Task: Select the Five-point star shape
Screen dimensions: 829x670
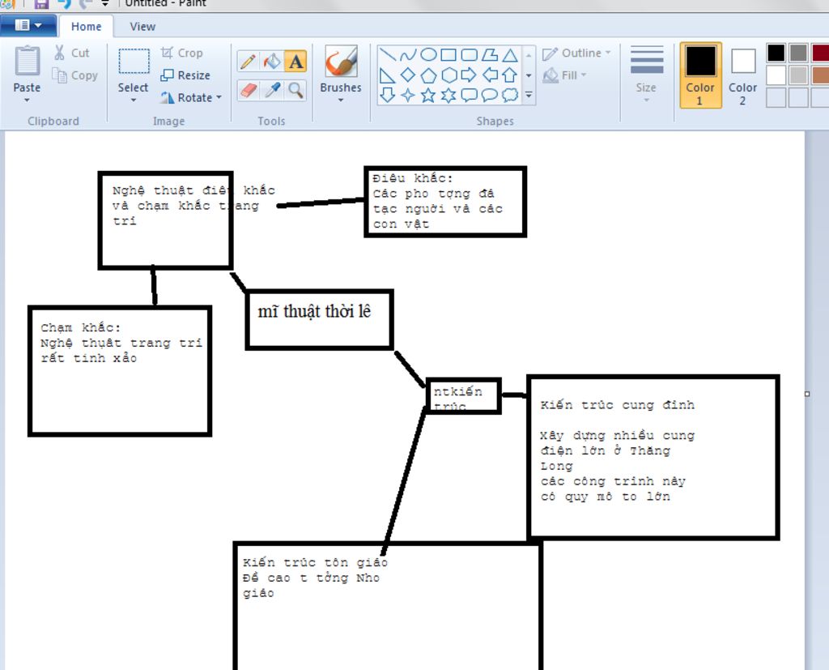Action: (428, 96)
